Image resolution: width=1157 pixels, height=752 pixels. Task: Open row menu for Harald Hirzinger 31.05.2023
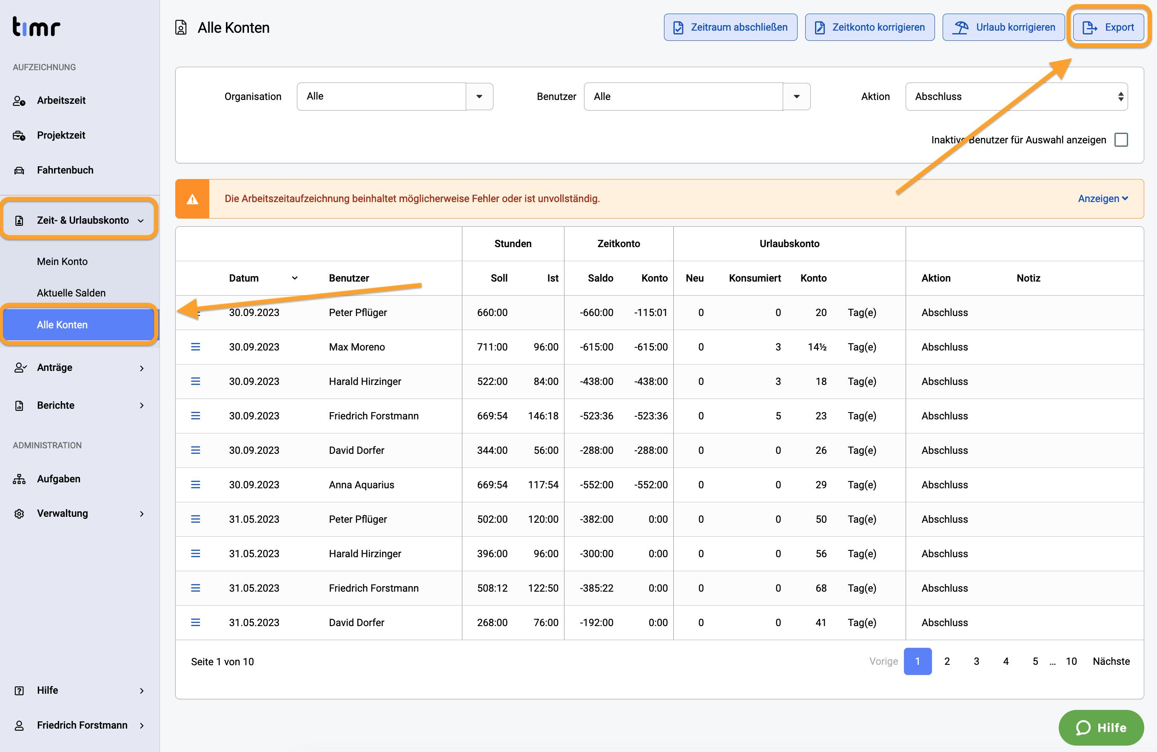click(195, 554)
